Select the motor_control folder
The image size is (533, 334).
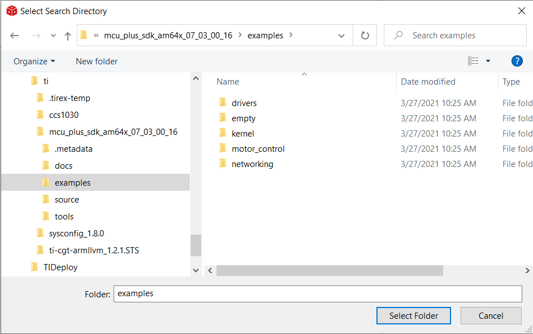pyautogui.click(x=258, y=149)
